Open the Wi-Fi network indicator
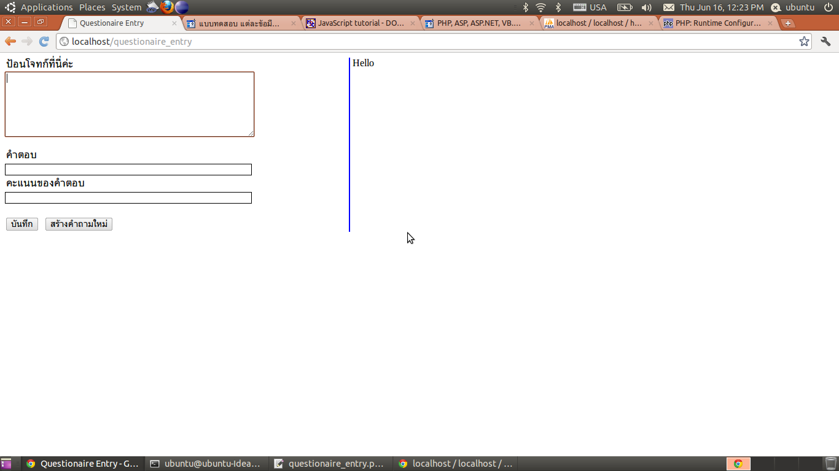 click(540, 7)
